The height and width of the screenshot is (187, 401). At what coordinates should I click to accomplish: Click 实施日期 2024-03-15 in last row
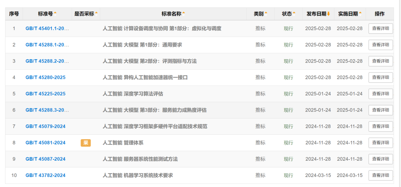click(x=350, y=176)
